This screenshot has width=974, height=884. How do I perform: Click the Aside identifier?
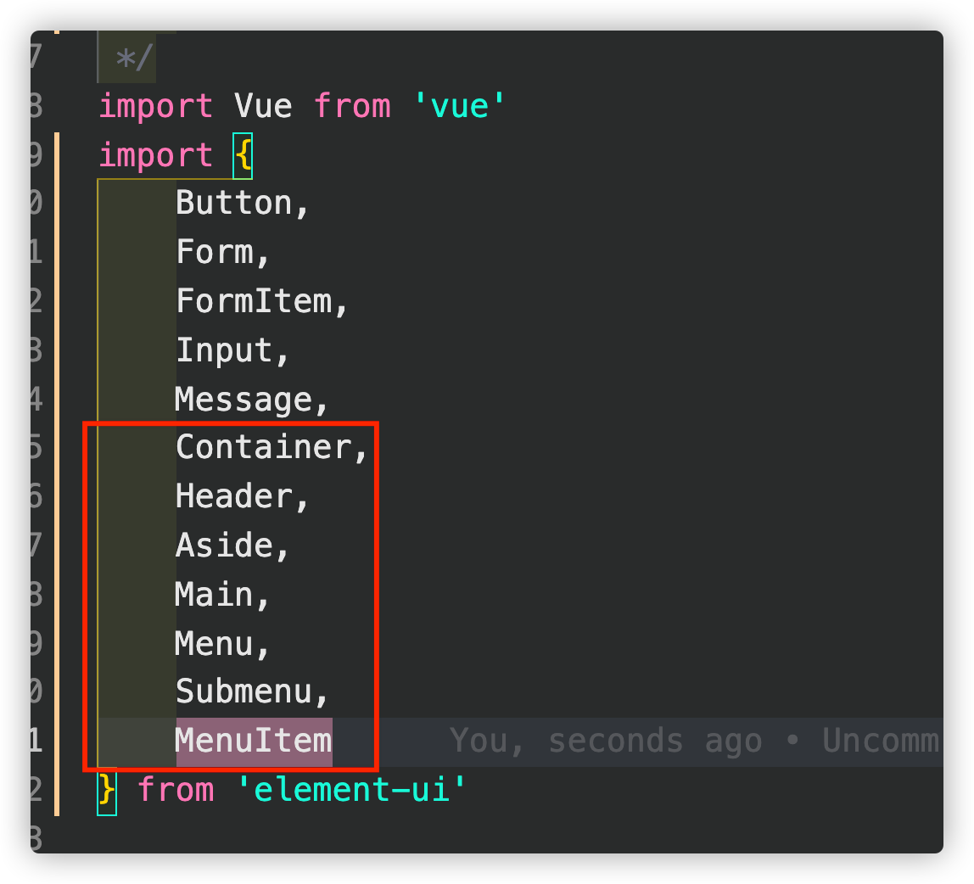point(224,546)
